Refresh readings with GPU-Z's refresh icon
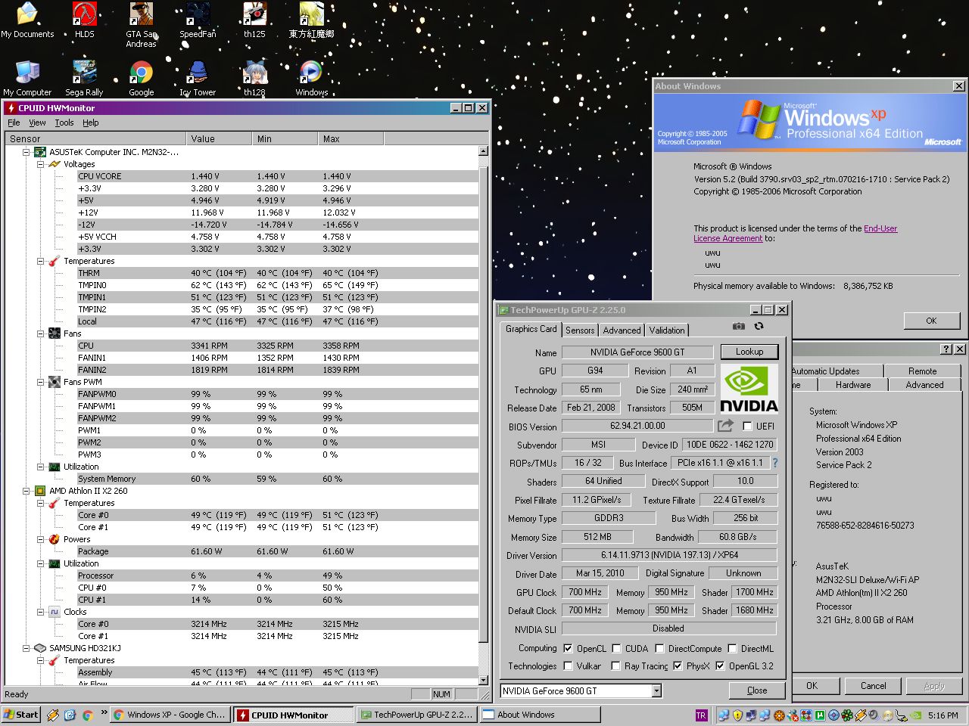The height and width of the screenshot is (726, 969). pos(759,326)
